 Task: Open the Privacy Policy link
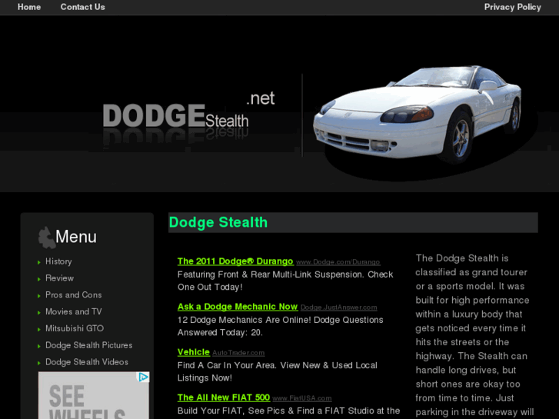point(512,7)
